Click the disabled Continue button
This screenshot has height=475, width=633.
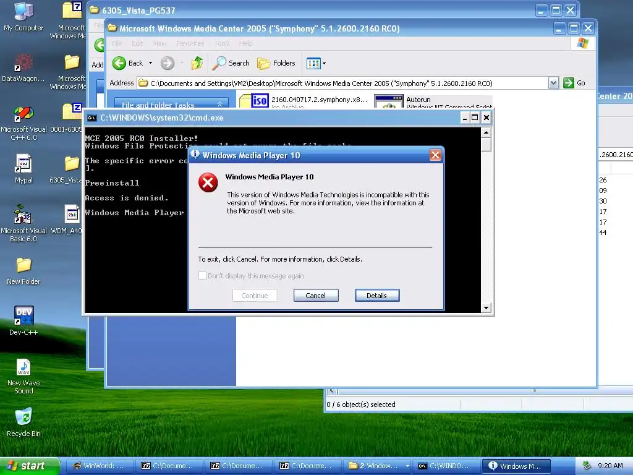coord(255,295)
